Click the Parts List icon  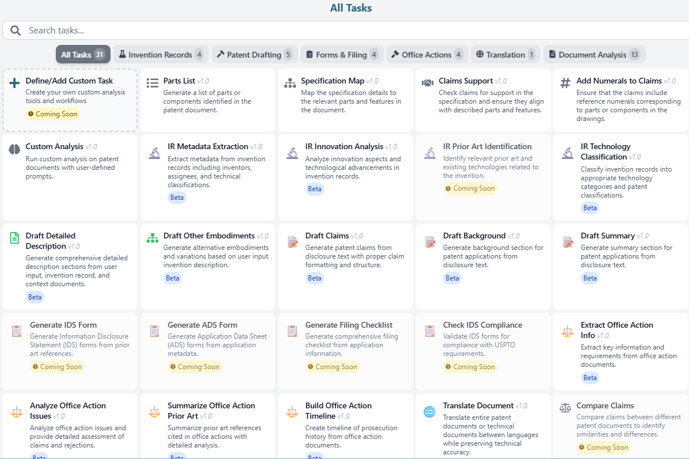click(153, 81)
